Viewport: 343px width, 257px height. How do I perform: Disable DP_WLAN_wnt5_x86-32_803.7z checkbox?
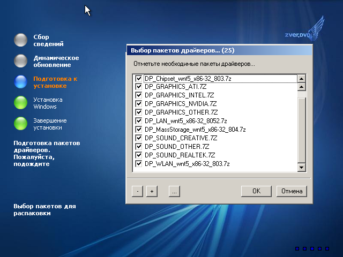tap(138, 163)
